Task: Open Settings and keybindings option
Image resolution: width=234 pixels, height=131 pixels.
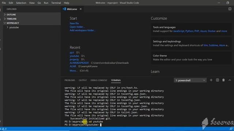Action: 191,43
